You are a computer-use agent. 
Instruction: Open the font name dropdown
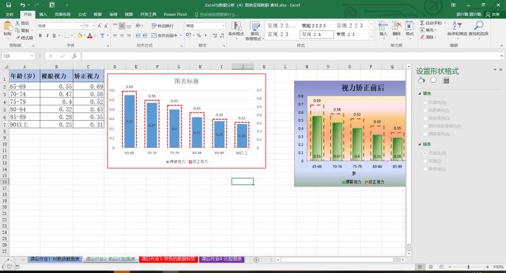[81, 26]
